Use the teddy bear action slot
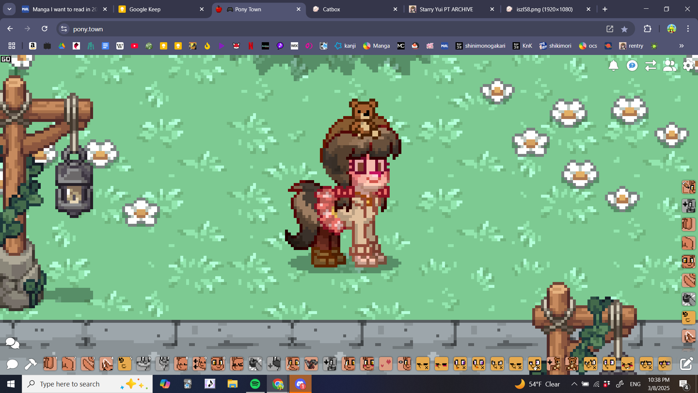698x393 pixels. pos(572,363)
